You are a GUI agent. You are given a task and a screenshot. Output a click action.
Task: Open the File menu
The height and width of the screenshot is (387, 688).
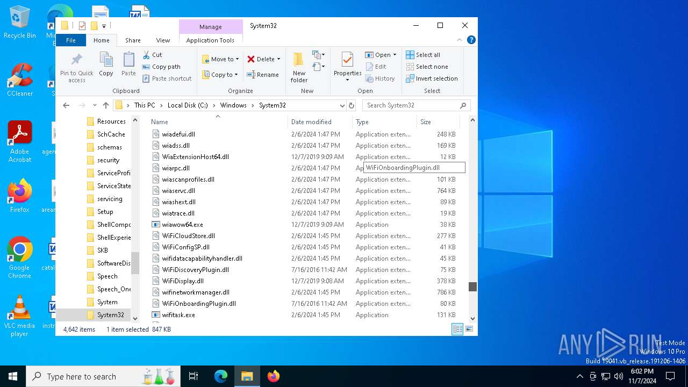coord(71,40)
